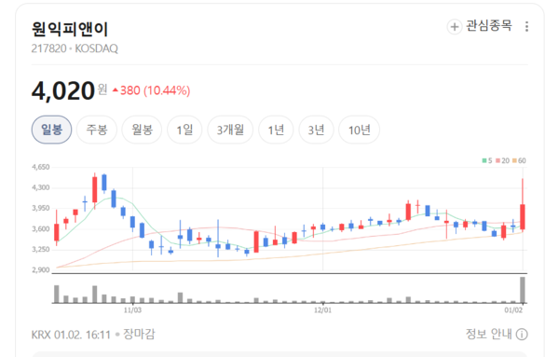Viewport: 559px width, 357px height.
Task: Click the ticker text 217820 · KOSDAQ
Action: click(x=75, y=48)
